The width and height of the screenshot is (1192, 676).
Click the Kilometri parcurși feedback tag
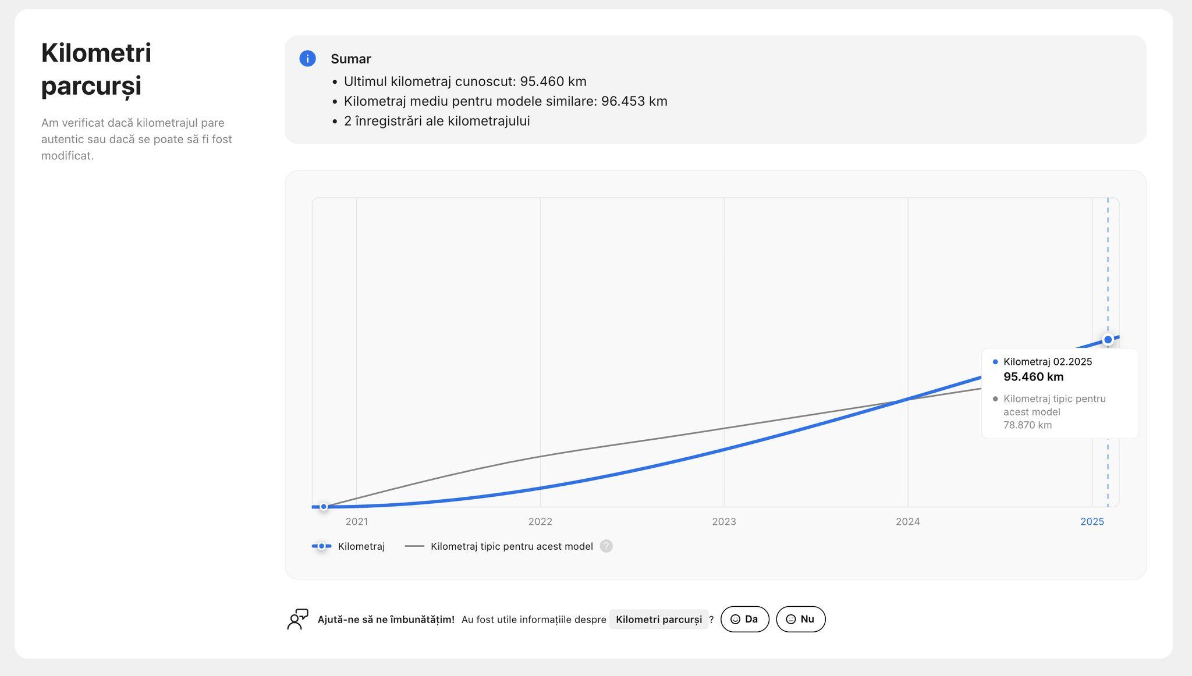coord(658,620)
